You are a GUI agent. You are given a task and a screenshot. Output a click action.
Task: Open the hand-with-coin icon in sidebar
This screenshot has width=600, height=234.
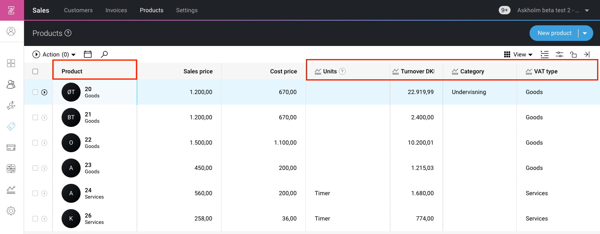click(11, 105)
